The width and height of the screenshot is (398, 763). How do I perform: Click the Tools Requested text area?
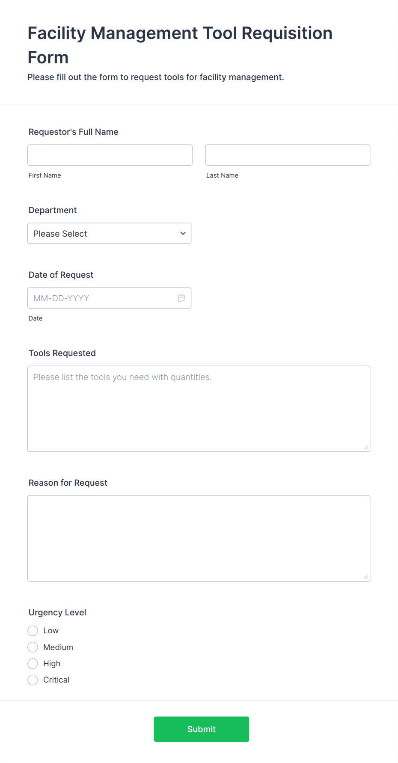coord(199,407)
